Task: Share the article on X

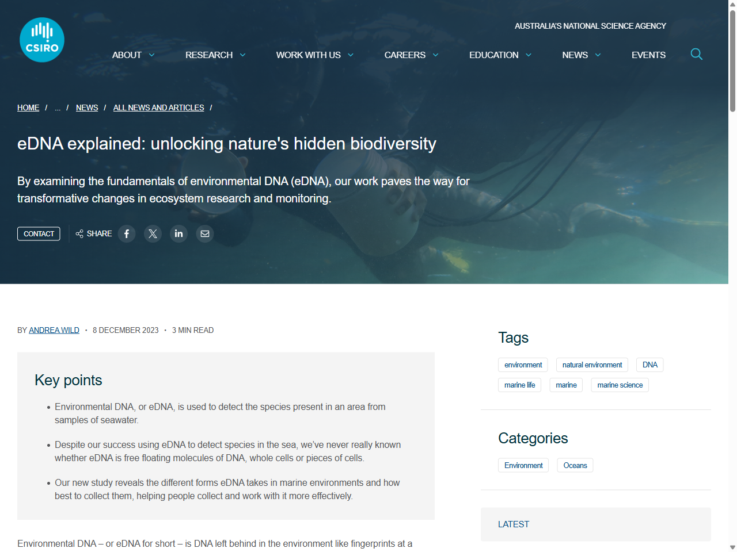Action: tap(153, 233)
